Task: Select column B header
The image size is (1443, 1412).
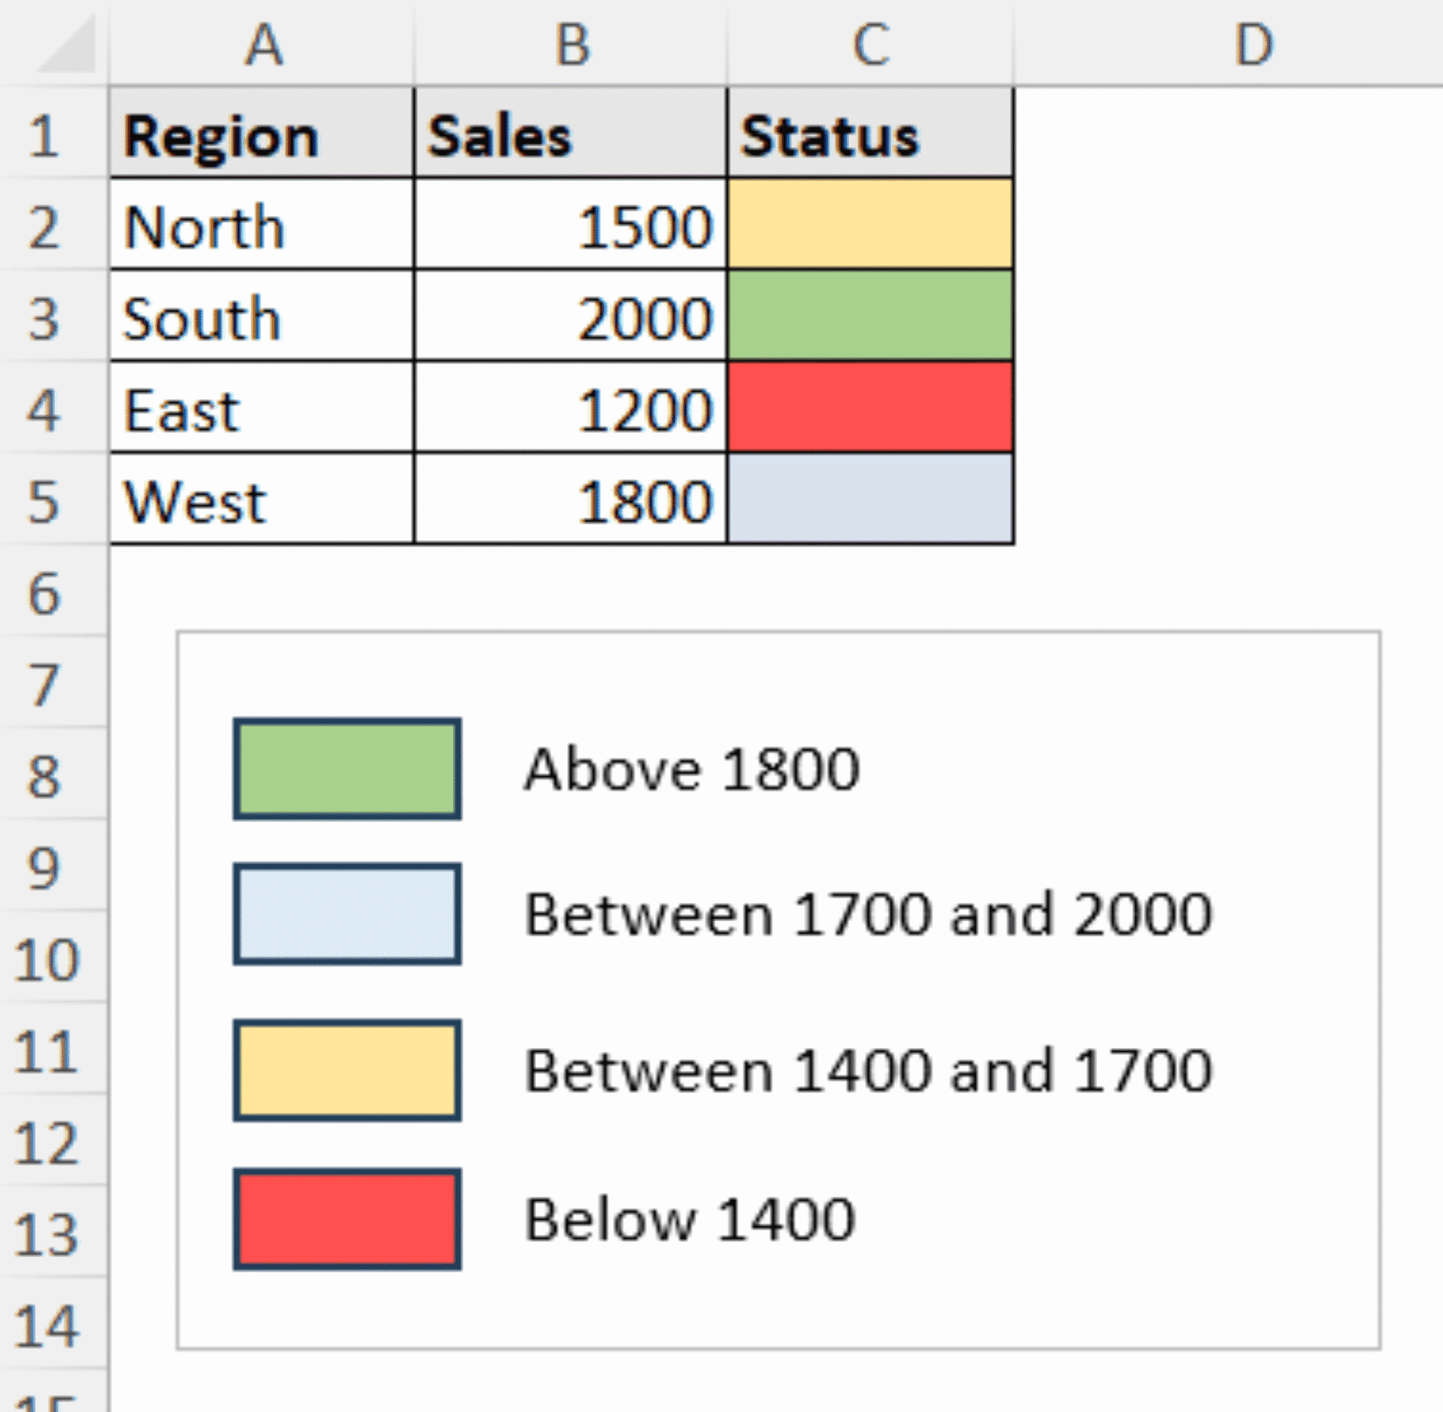Action: [x=571, y=44]
